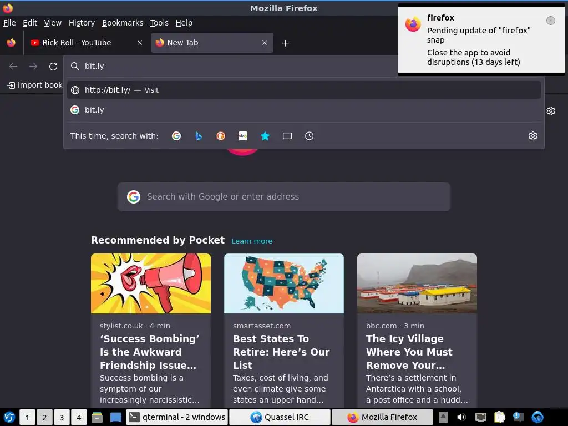Dismiss the firefox snap notification

pyautogui.click(x=551, y=21)
